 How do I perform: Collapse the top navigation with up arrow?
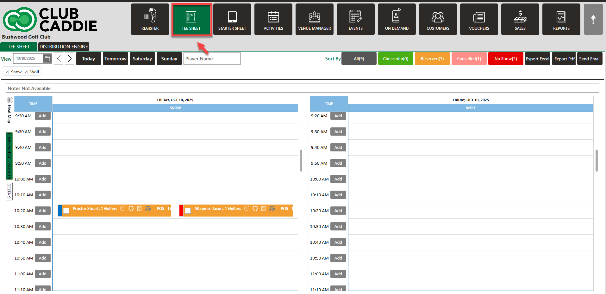(593, 19)
